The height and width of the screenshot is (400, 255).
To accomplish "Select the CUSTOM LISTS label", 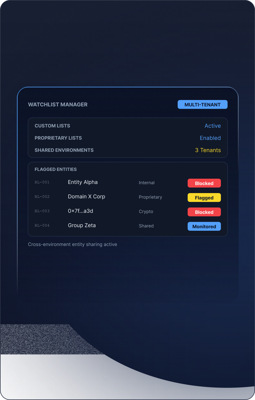I will click(52, 126).
